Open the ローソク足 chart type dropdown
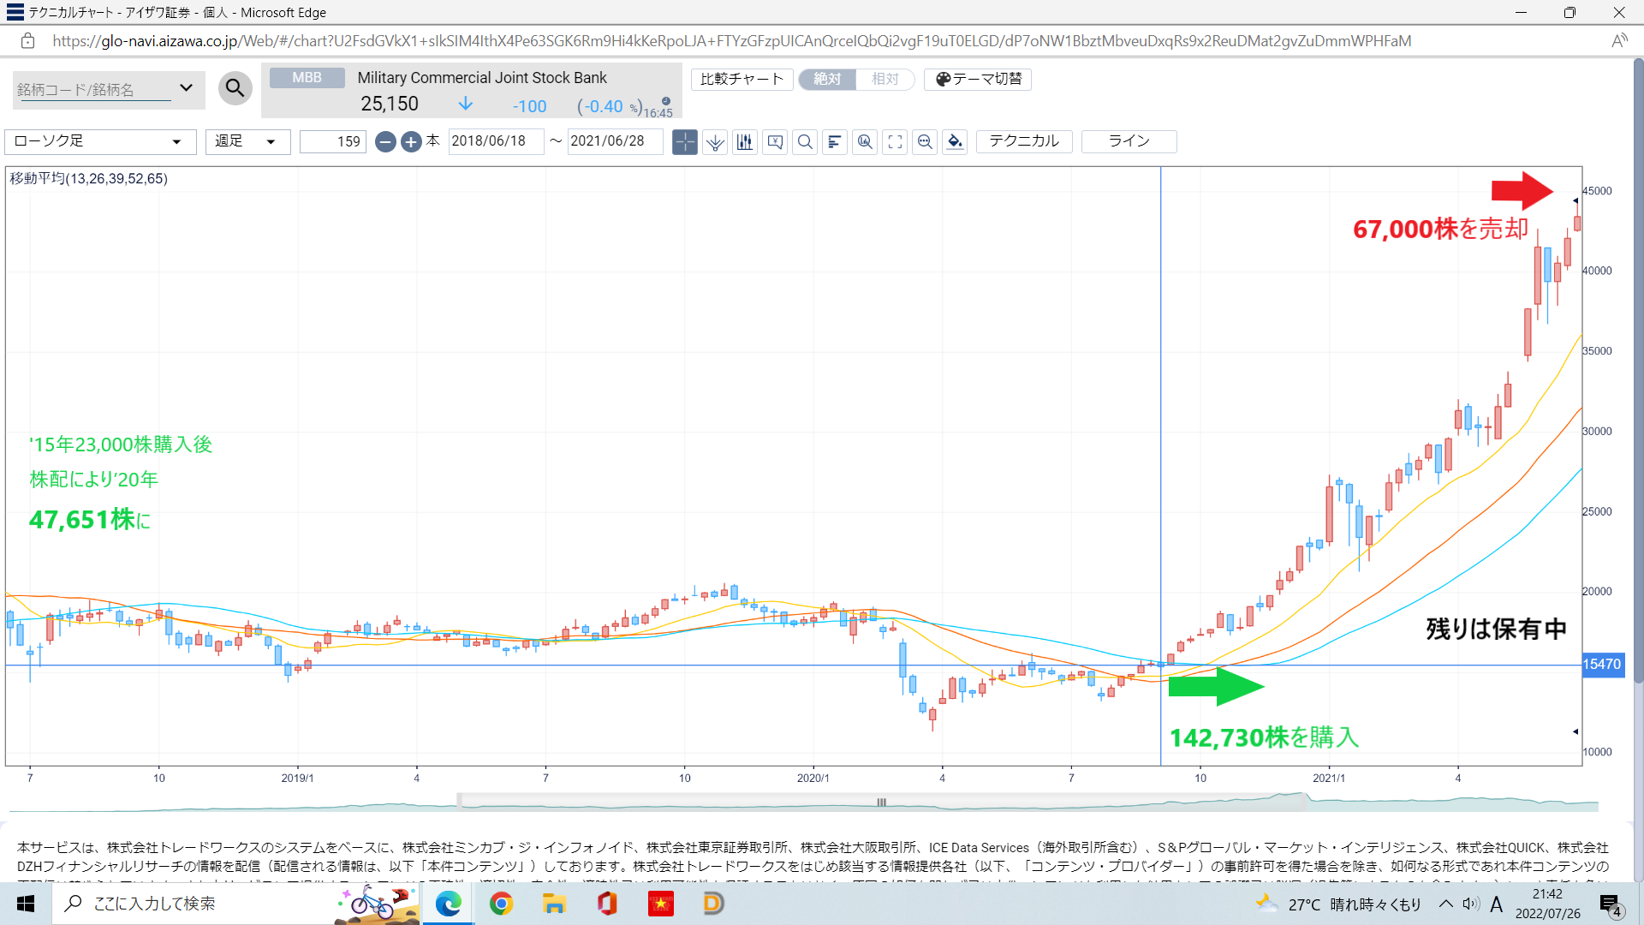Screen dimensions: 1644x925 pos(100,141)
